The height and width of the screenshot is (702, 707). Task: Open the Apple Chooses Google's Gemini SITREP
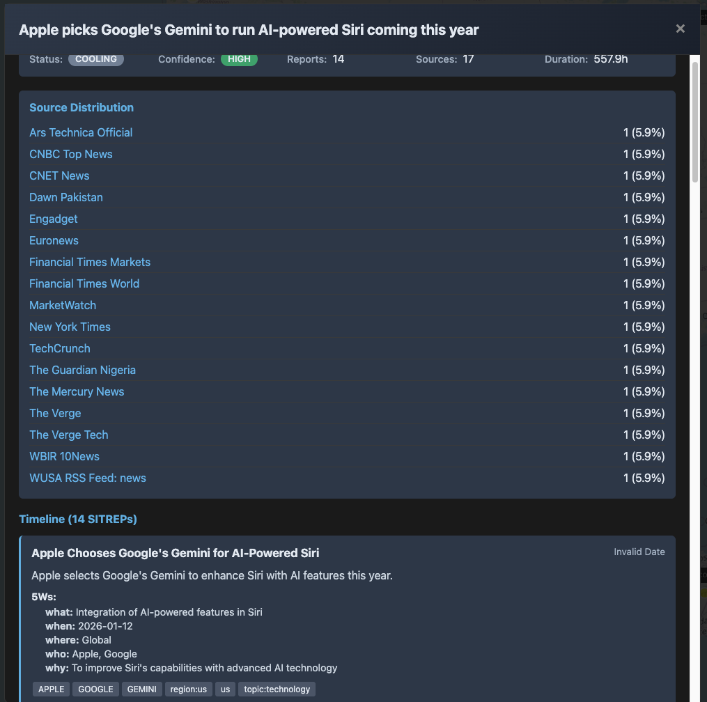point(176,553)
